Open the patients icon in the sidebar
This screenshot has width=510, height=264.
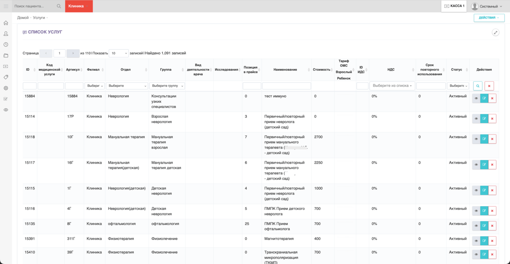(x=6, y=34)
